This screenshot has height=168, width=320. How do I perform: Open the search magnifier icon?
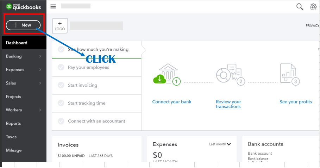pos(300,7)
